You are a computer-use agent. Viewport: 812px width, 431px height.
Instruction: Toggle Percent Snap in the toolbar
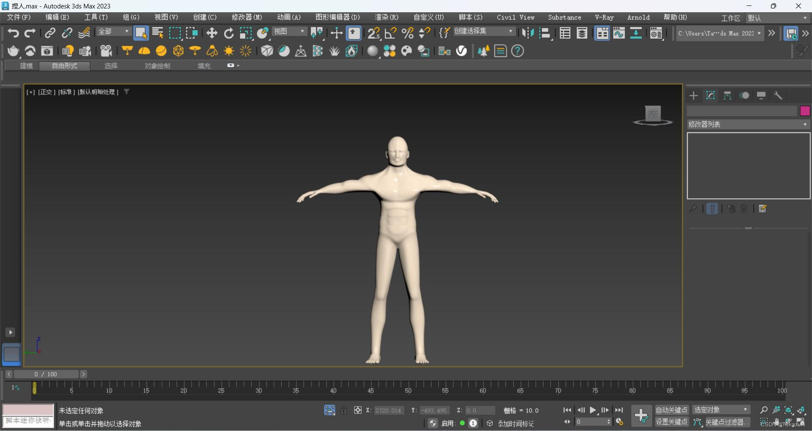pos(408,33)
